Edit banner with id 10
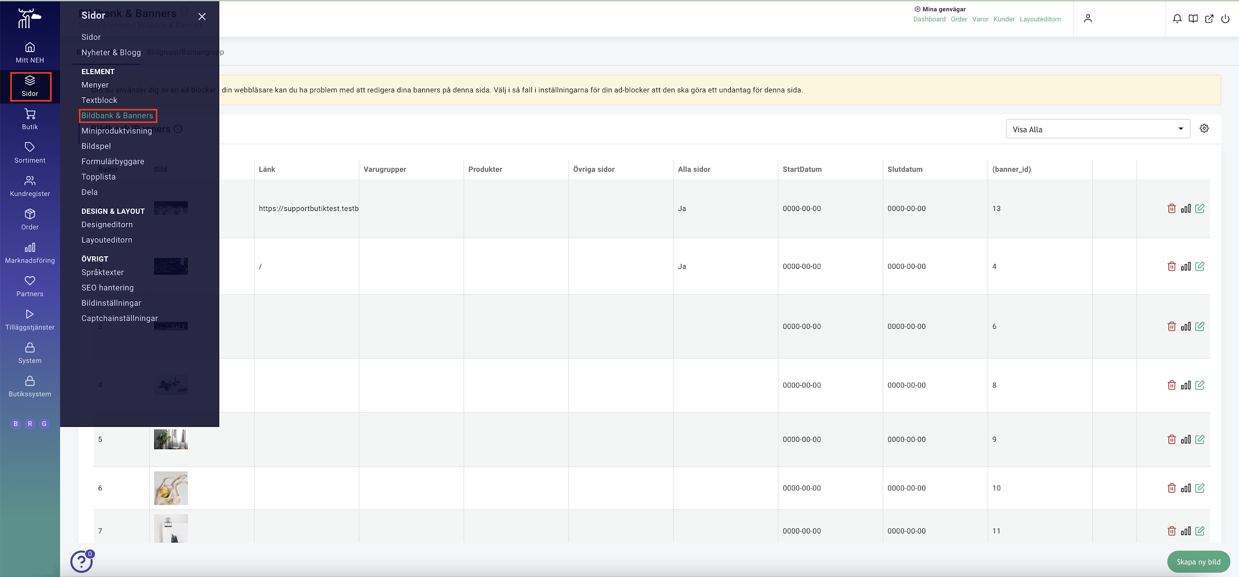 [x=1200, y=488]
